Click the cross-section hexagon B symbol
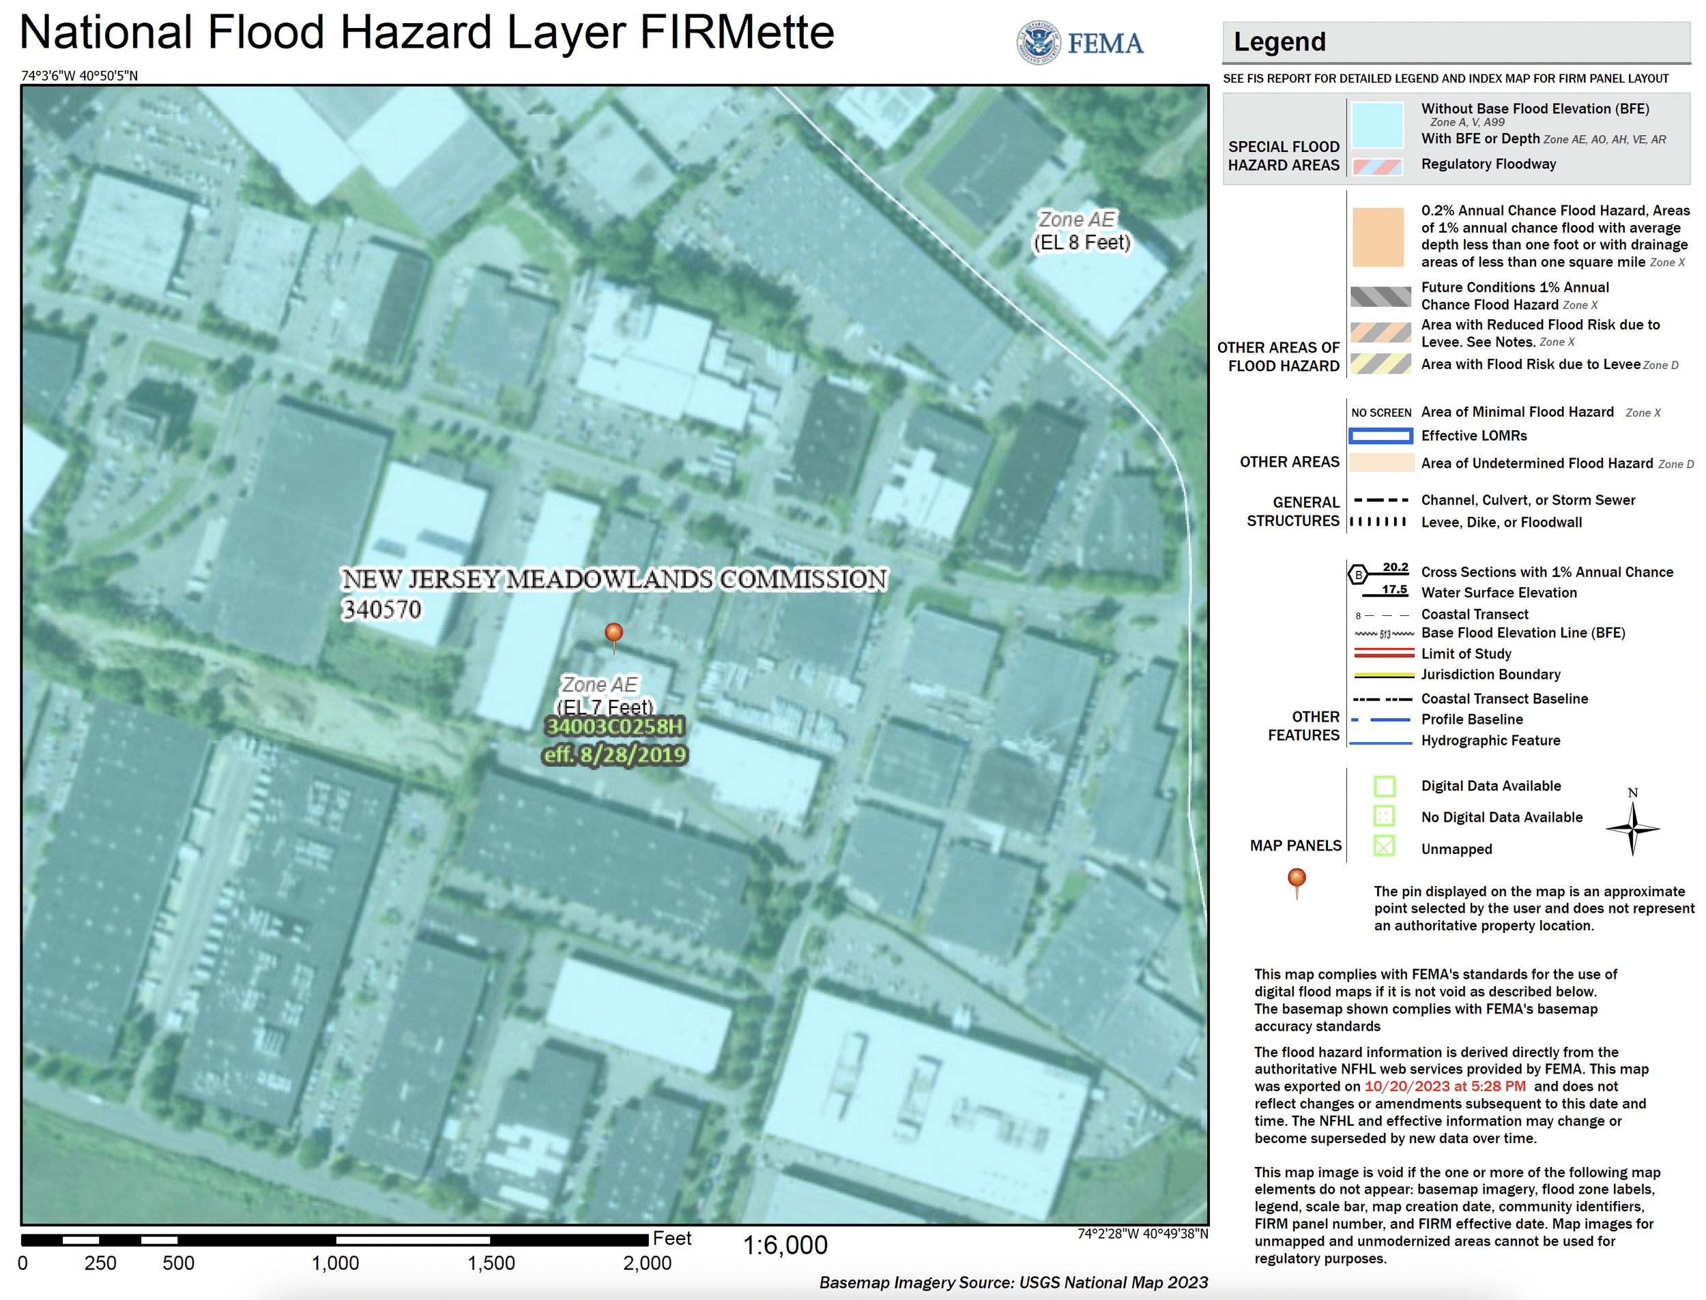This screenshot has width=1706, height=1300. pyautogui.click(x=1358, y=575)
